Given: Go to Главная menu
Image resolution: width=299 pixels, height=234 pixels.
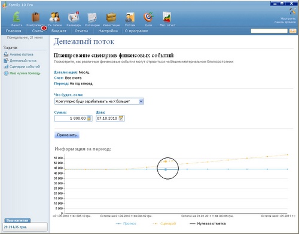Looking at the screenshot, I should click(x=14, y=31).
